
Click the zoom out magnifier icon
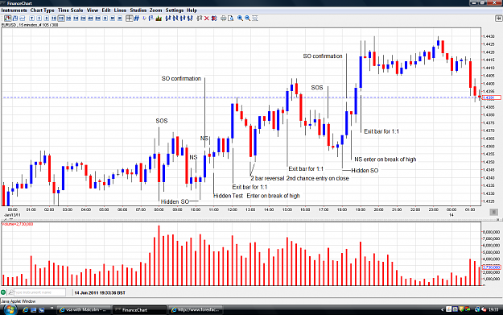[248, 19]
